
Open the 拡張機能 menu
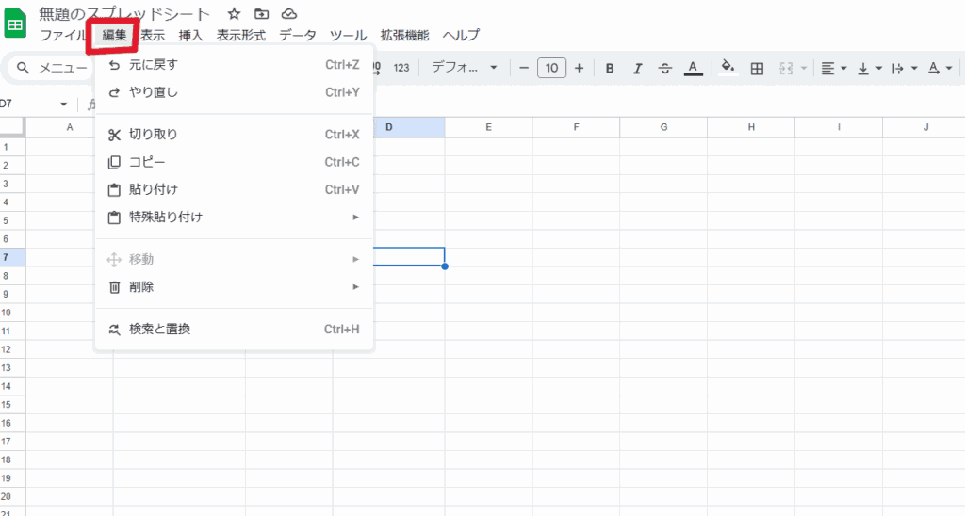(x=404, y=36)
